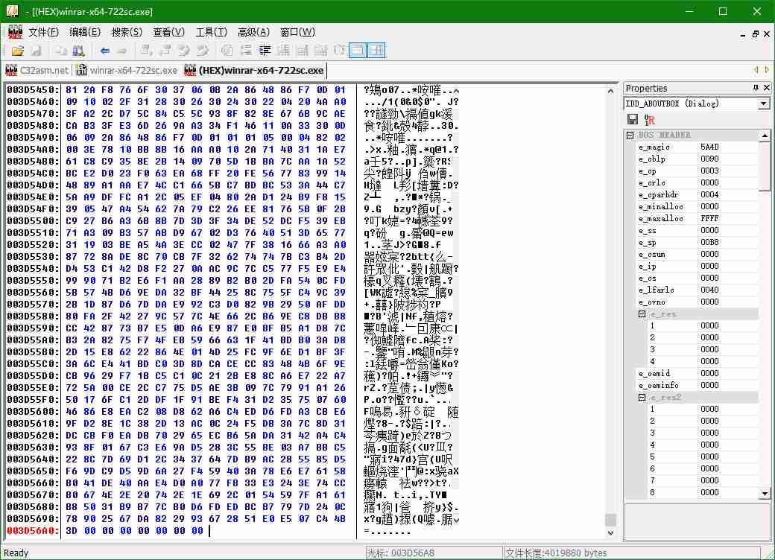775x560 pixels.
Task: Click the Properties list scrollbar thumb
Action: point(765,166)
